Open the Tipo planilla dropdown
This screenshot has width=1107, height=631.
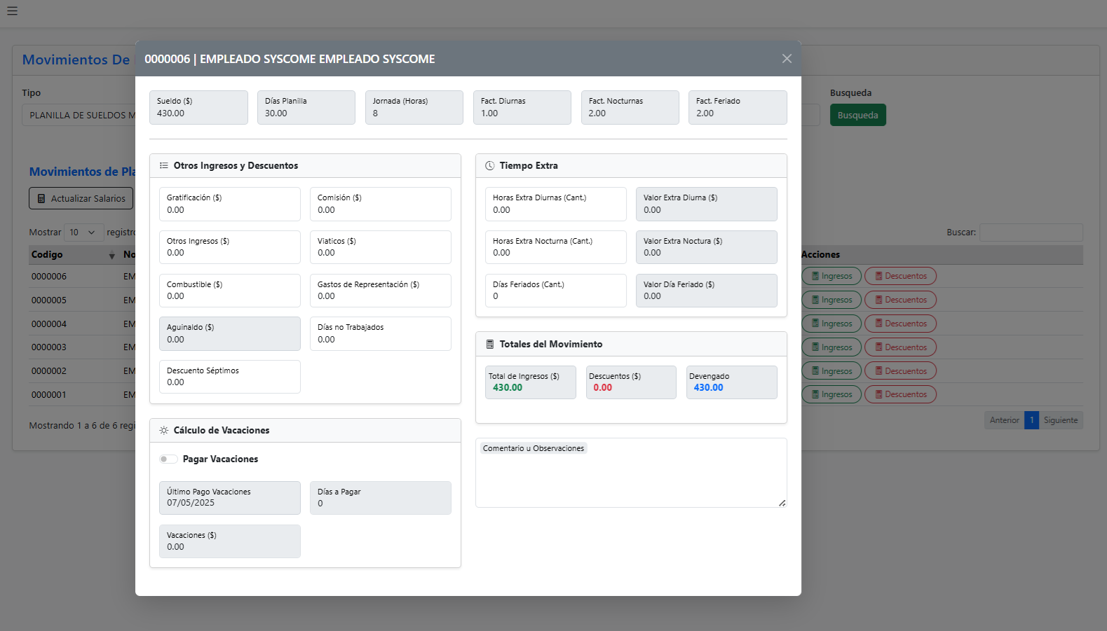(x=79, y=116)
